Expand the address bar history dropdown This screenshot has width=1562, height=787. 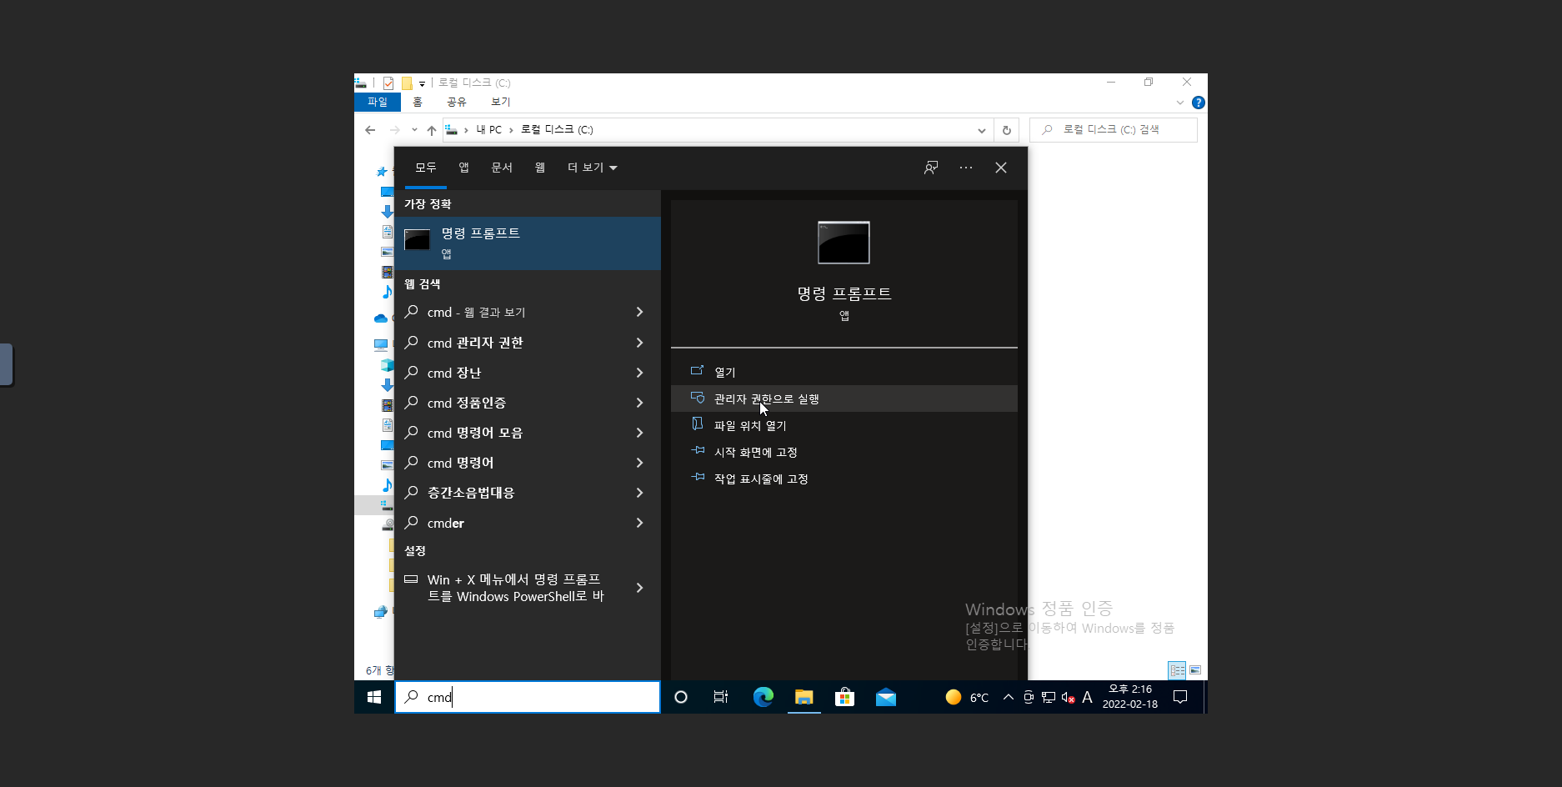(982, 130)
